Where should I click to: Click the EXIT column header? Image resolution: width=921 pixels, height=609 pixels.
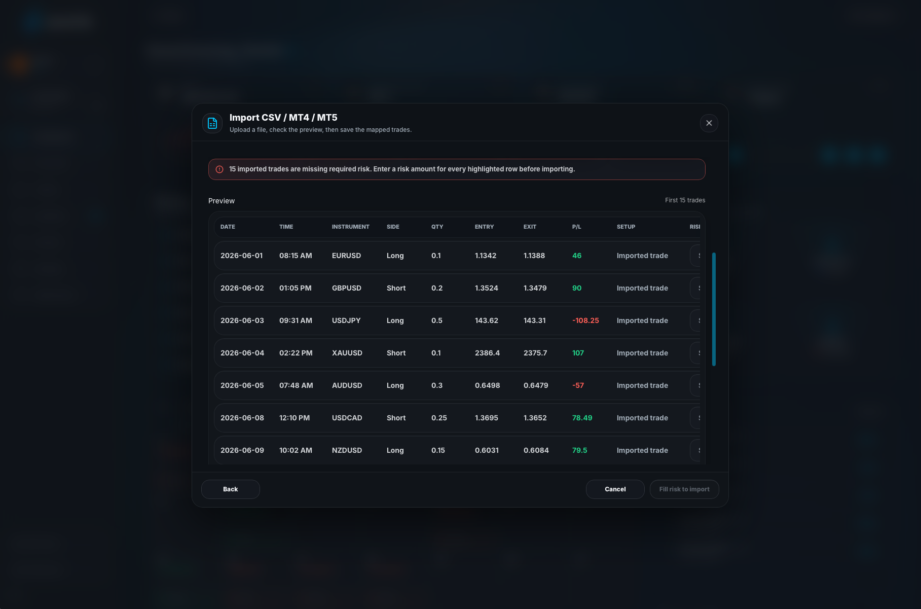coord(530,227)
